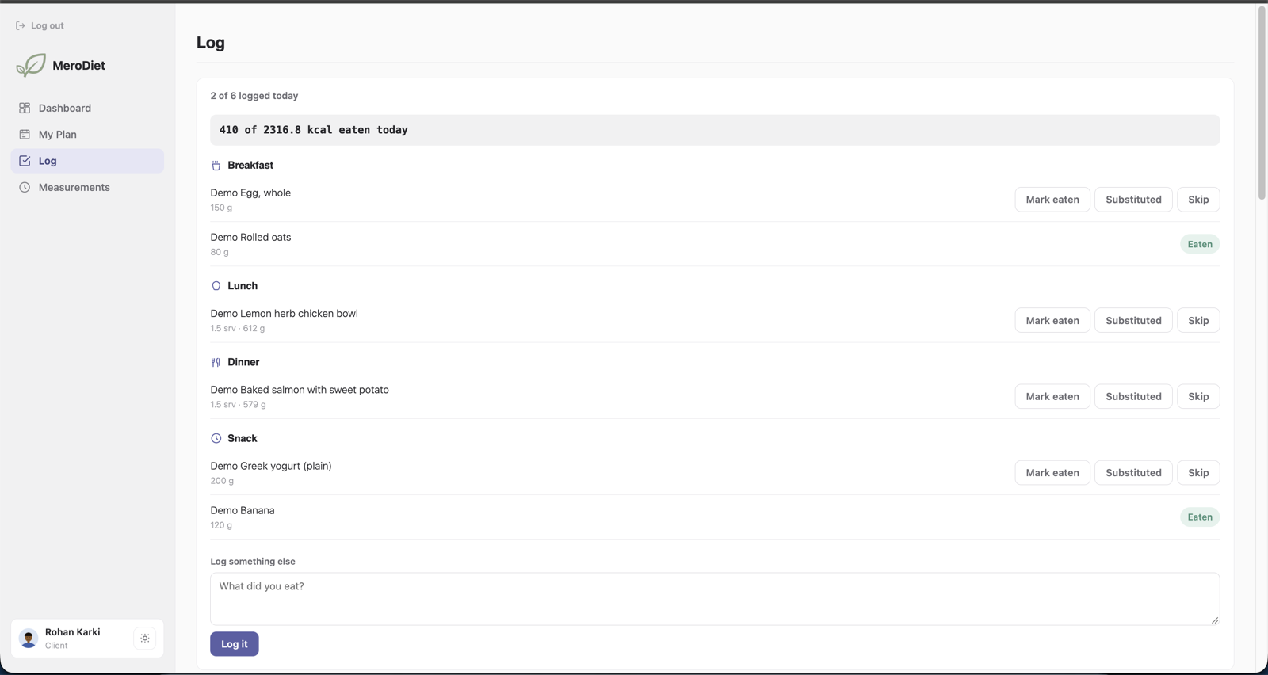Skip the Lemon herb chicken bowl
The height and width of the screenshot is (675, 1268).
tap(1198, 320)
